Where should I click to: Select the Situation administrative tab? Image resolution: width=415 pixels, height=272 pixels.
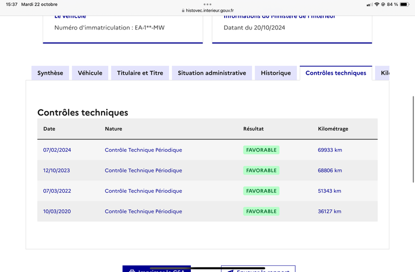coord(212,73)
